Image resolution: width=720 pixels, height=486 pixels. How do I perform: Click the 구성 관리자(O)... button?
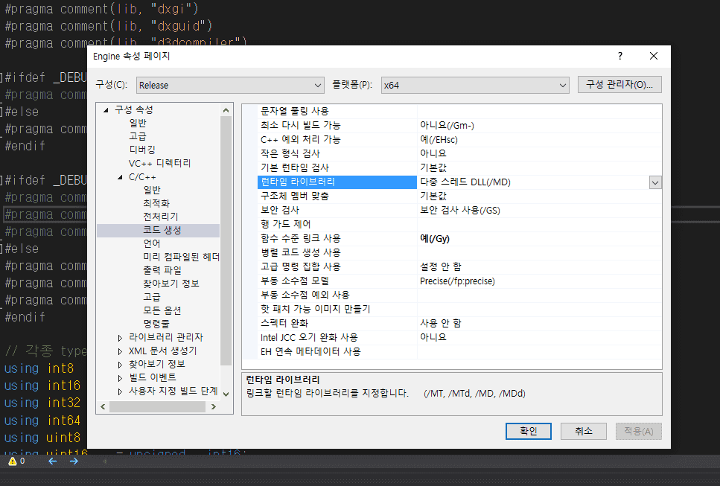coord(619,84)
